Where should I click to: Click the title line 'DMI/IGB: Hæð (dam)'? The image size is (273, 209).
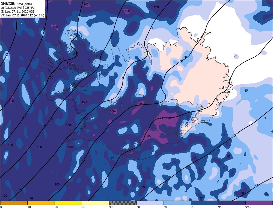click(16, 4)
